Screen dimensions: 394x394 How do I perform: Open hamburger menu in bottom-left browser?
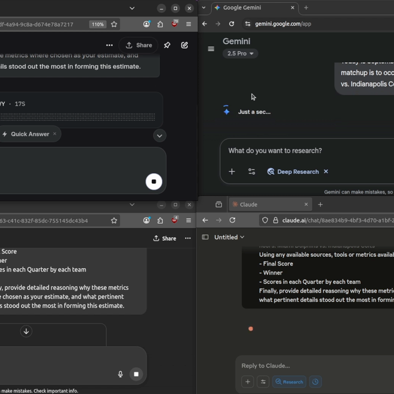(x=189, y=220)
